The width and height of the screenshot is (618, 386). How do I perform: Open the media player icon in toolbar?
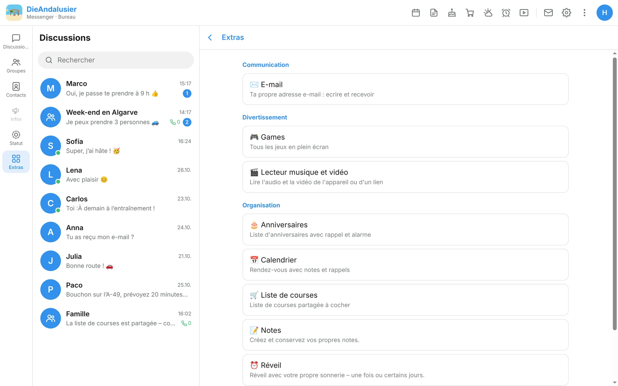pyautogui.click(x=524, y=13)
